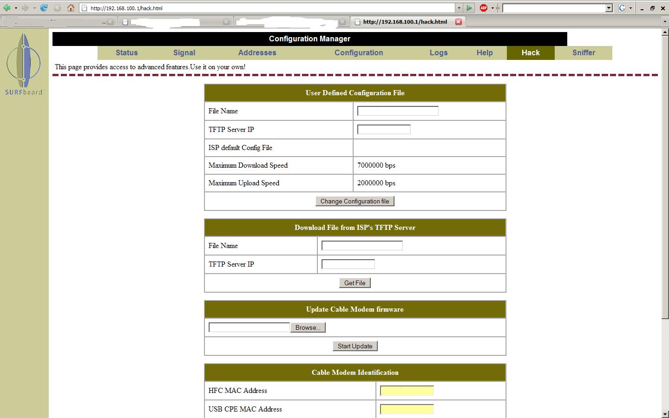Close the active hack.html tab
The width and height of the screenshot is (669, 418).
point(459,22)
